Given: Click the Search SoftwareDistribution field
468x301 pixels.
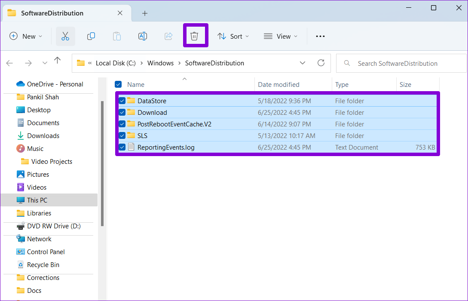Looking at the screenshot, I should tap(398, 63).
